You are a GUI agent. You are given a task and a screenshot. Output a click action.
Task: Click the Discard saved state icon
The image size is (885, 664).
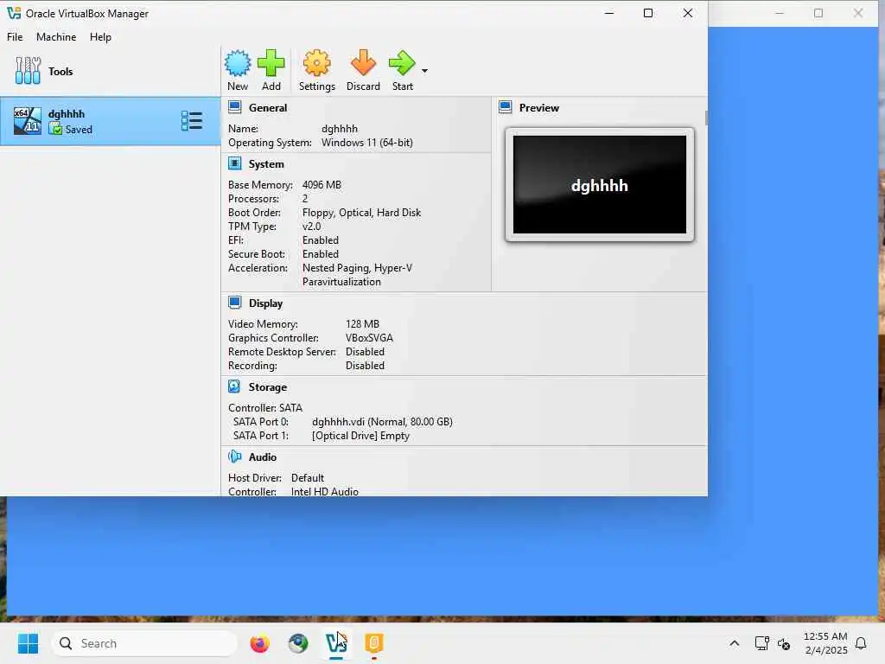363,62
